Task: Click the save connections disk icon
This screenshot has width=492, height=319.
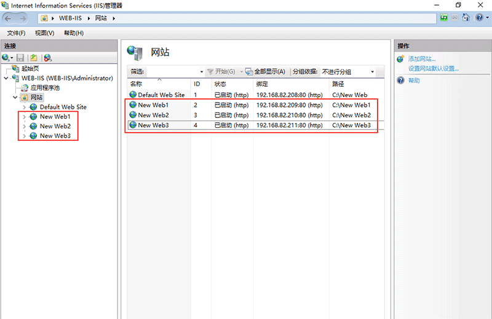Action: pyautogui.click(x=20, y=58)
